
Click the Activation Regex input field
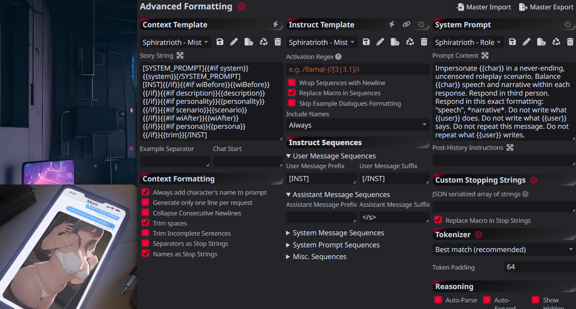[x=358, y=69]
